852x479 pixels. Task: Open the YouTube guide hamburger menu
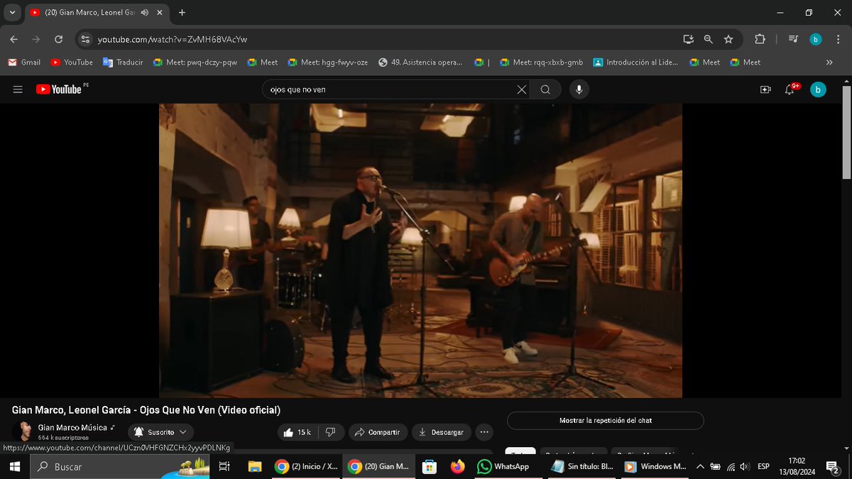coord(18,89)
